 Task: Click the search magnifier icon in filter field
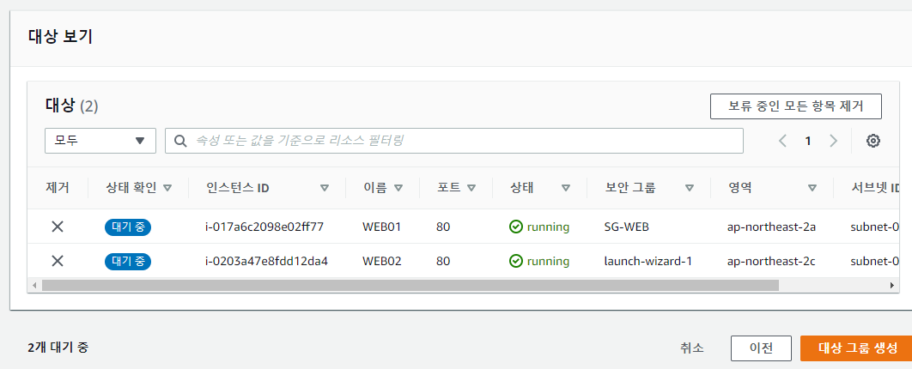(181, 141)
